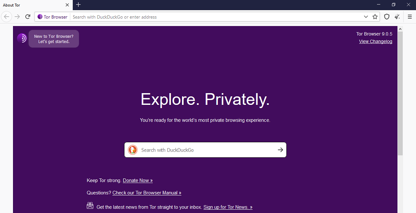Click the Explore. Privately. heading

pos(205,100)
